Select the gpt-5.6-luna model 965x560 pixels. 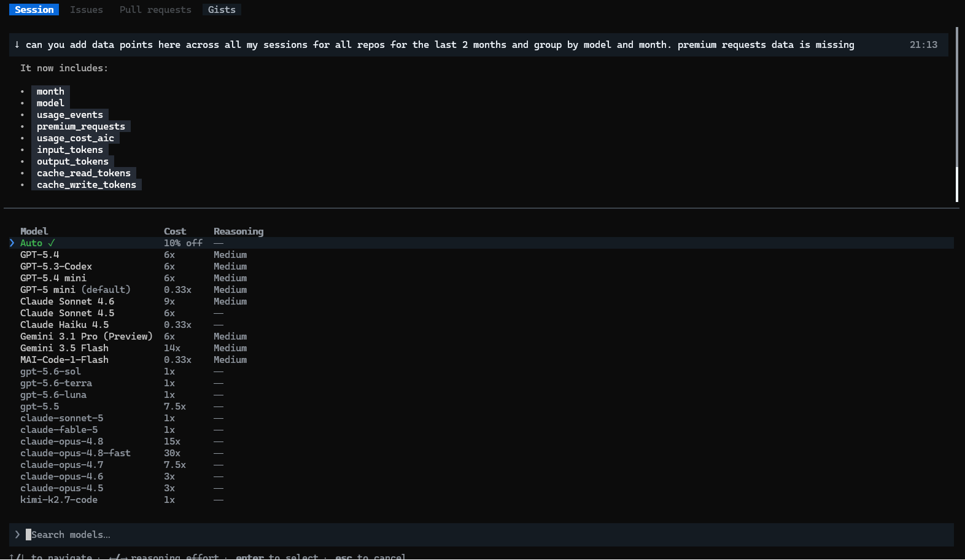coord(53,395)
